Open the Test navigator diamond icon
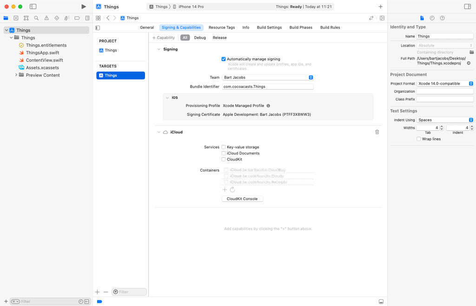The width and height of the screenshot is (476, 306). pyautogui.click(x=57, y=18)
